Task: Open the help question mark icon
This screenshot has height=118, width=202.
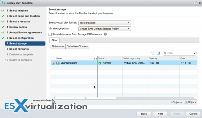Action: click(x=196, y=3)
